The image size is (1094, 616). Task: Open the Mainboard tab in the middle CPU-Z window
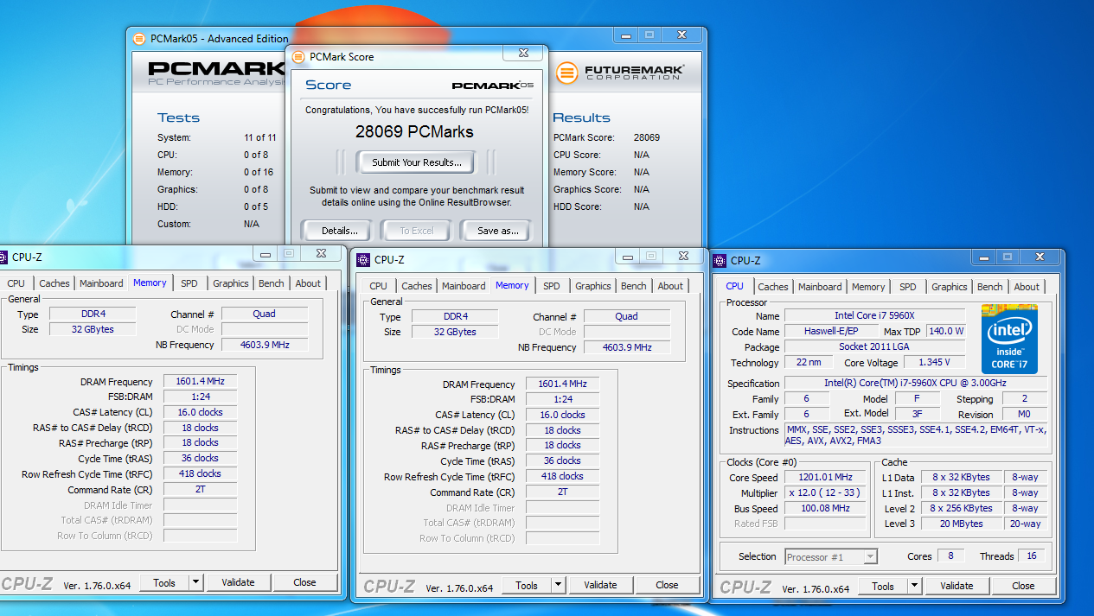(x=464, y=286)
